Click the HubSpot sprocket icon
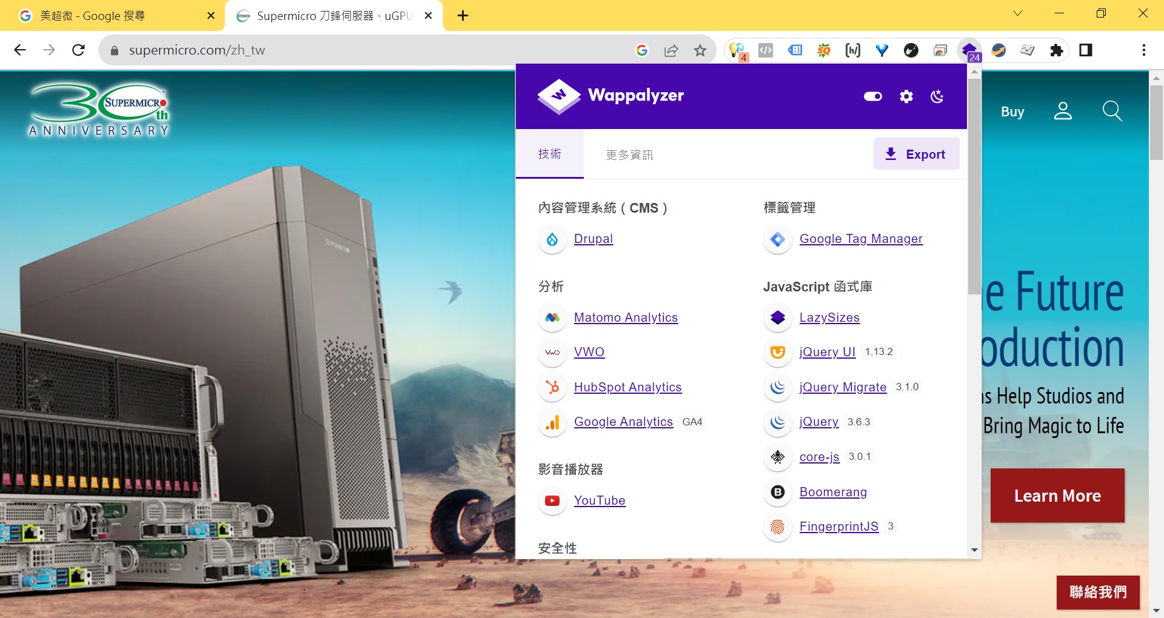 point(552,387)
